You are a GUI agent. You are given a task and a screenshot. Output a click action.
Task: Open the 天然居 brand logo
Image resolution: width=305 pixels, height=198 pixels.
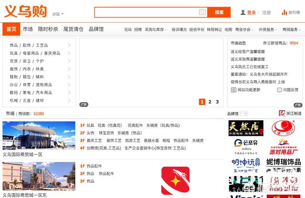tap(246, 128)
